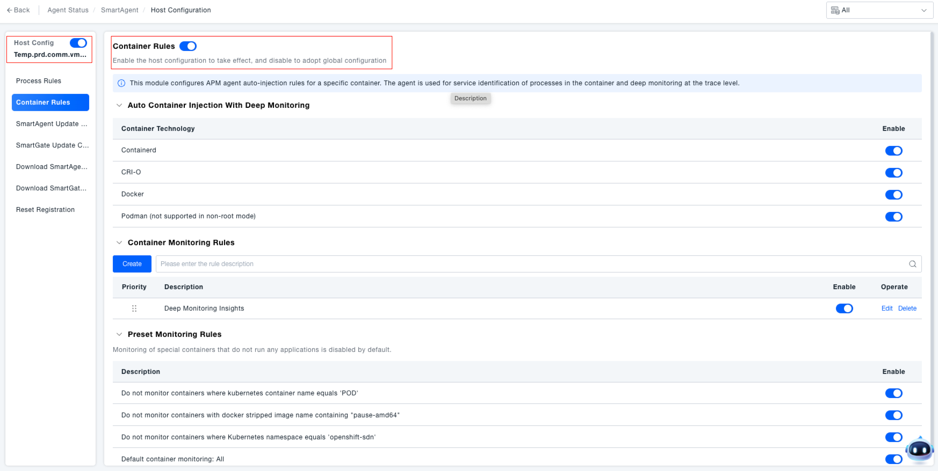Disable the Container Rules main switch

pos(188,46)
